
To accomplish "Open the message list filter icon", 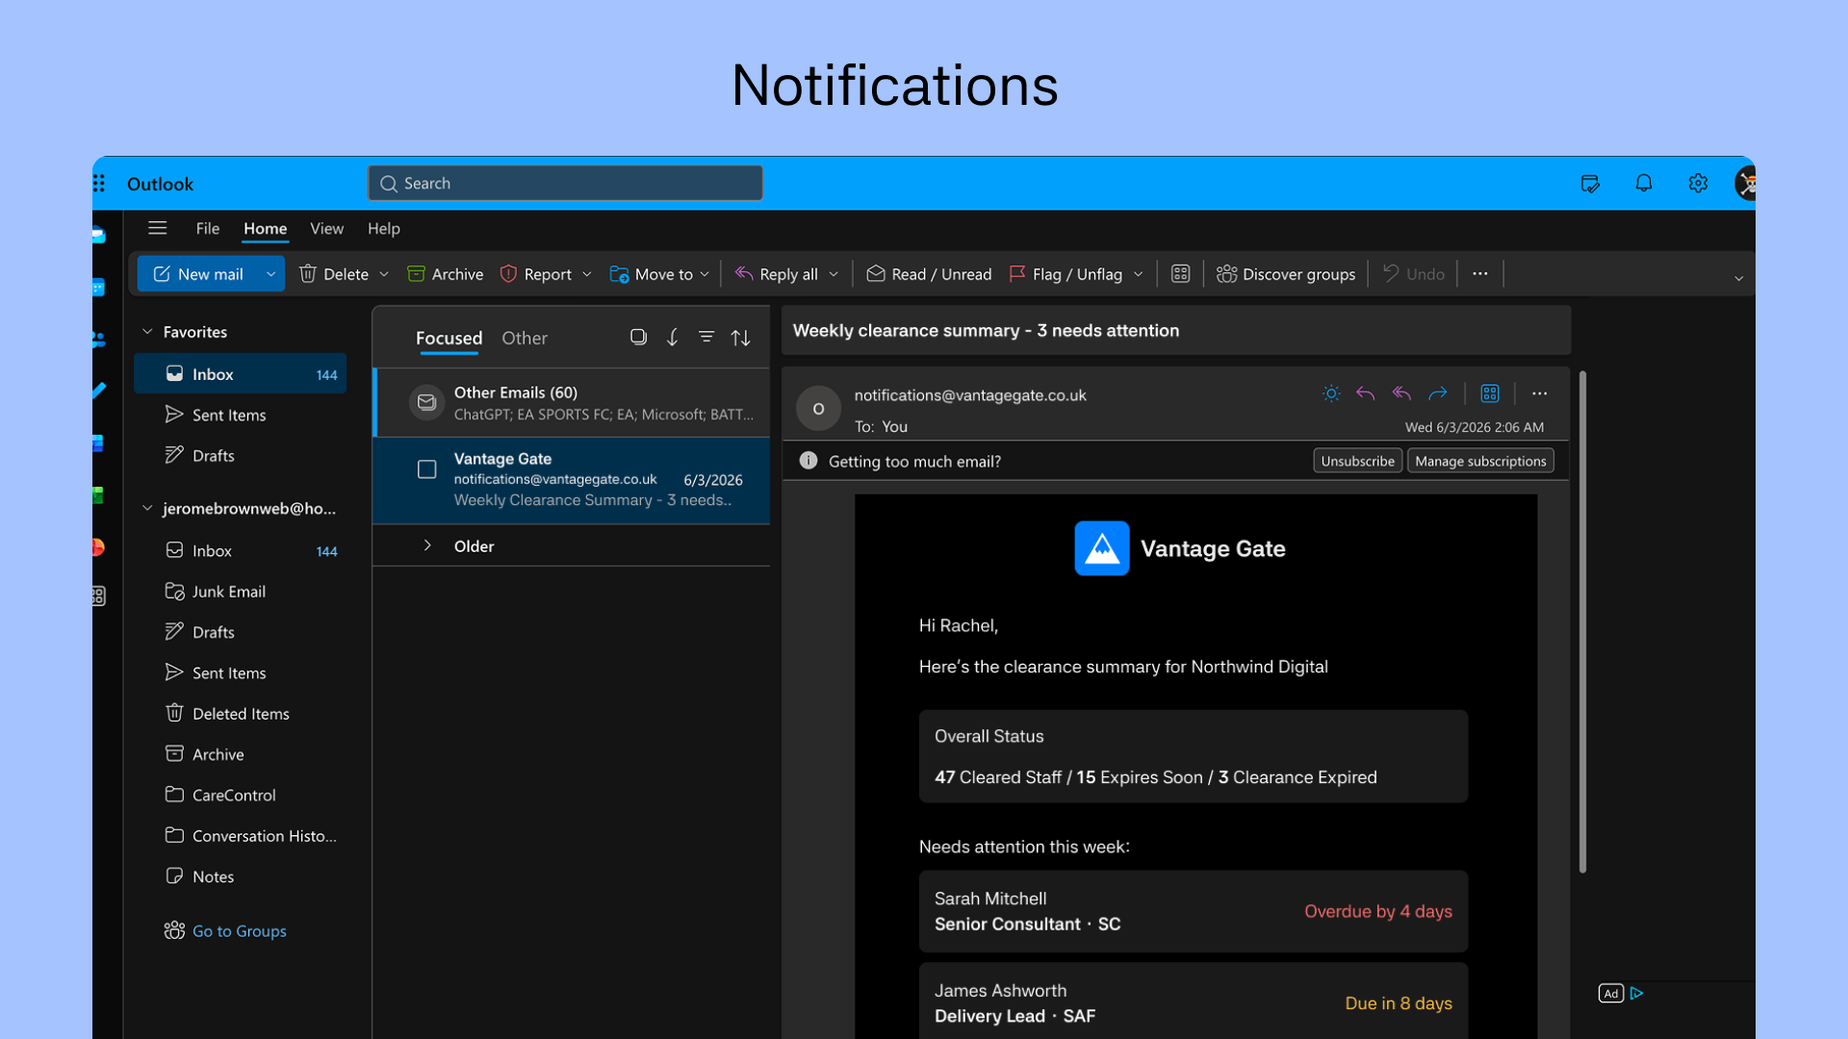I will pos(706,338).
